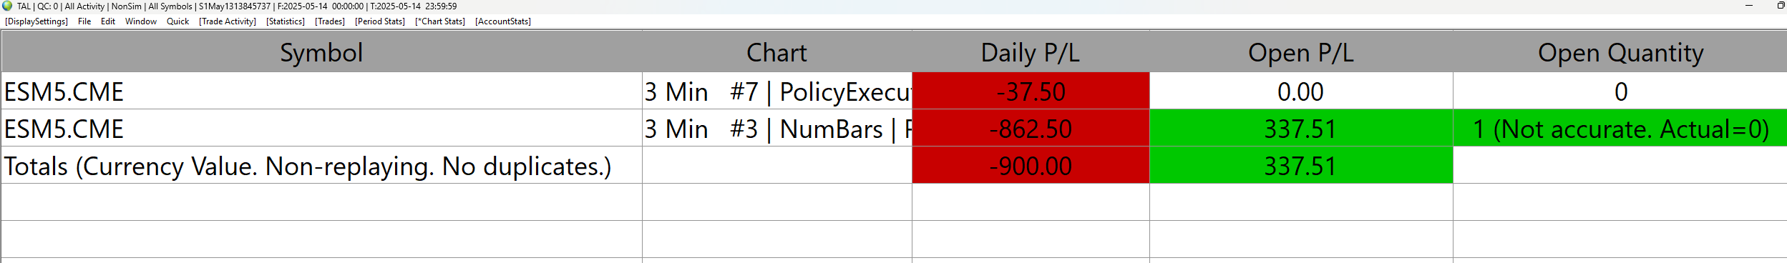Click the Daily P/L column header
The image size is (1787, 263).
coord(1031,52)
